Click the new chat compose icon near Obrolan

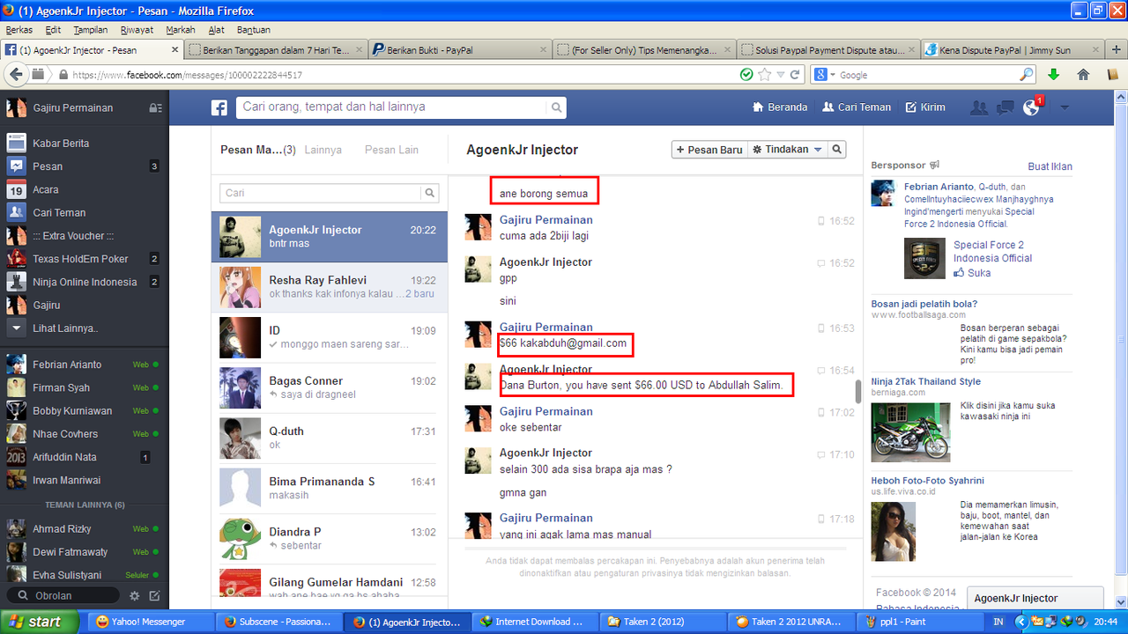coord(154,596)
